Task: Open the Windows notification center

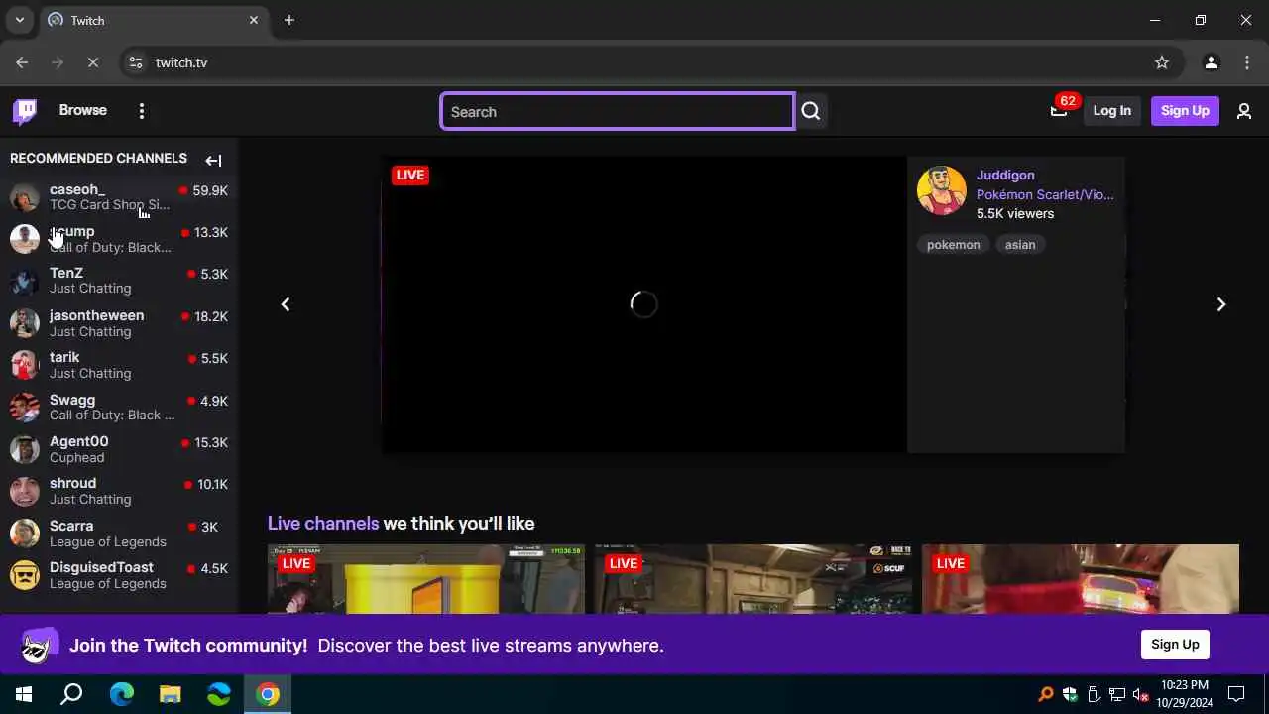Action: (1236, 694)
